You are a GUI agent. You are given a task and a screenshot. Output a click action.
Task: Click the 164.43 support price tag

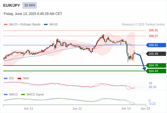[x=156, y=71]
